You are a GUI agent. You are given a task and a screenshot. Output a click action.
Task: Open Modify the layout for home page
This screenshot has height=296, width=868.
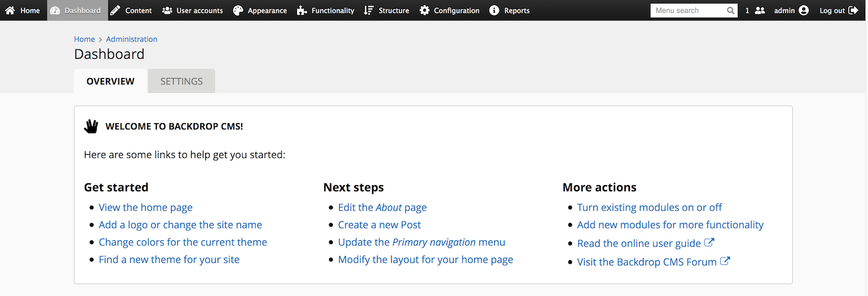pos(425,259)
